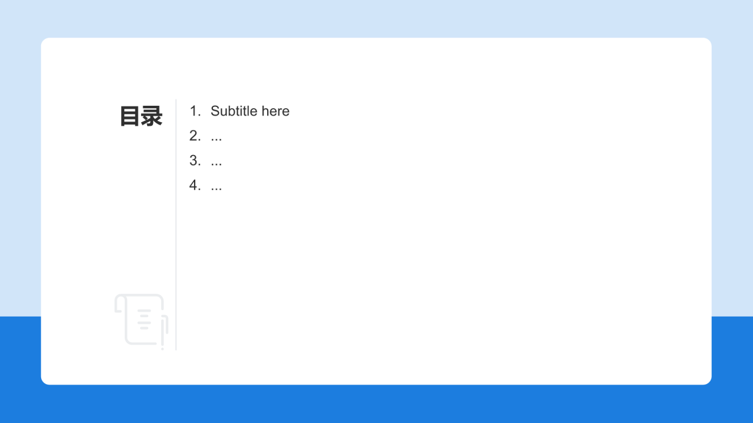753x423 pixels.
Task: Click the 录 character in the title
Action: click(x=152, y=116)
